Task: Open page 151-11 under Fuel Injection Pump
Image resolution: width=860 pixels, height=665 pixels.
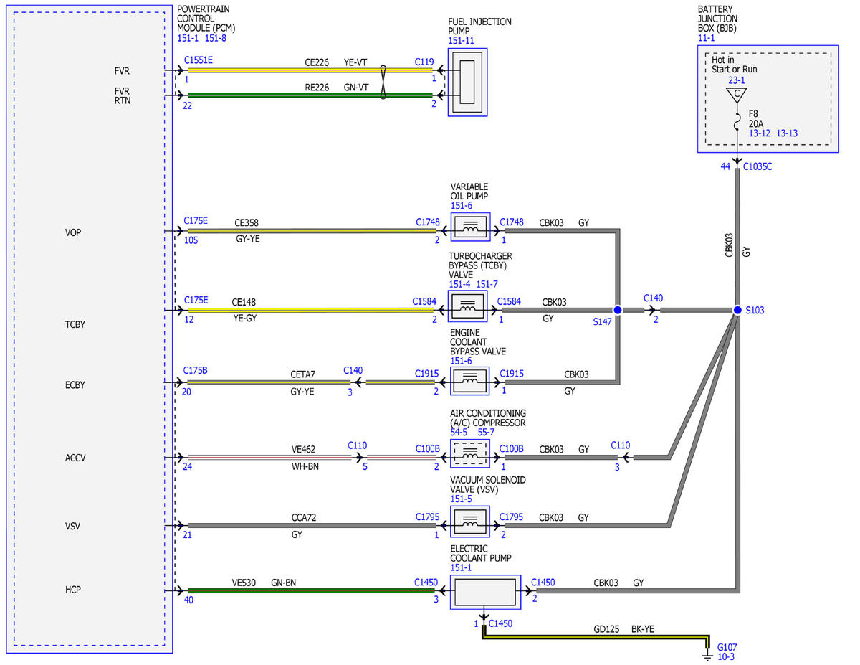Action: coord(461,41)
